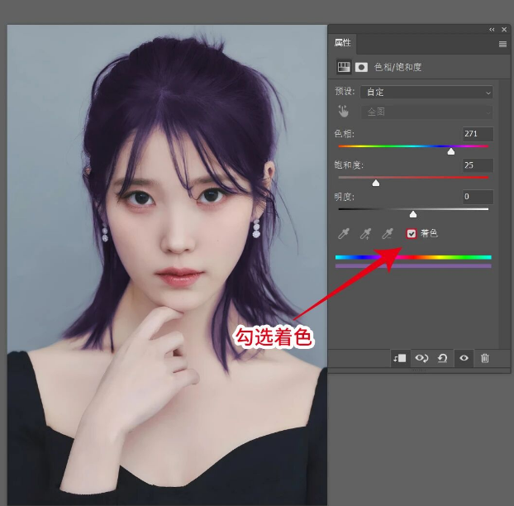Click the 色相 hue value field
The image size is (514, 506).
pos(478,134)
